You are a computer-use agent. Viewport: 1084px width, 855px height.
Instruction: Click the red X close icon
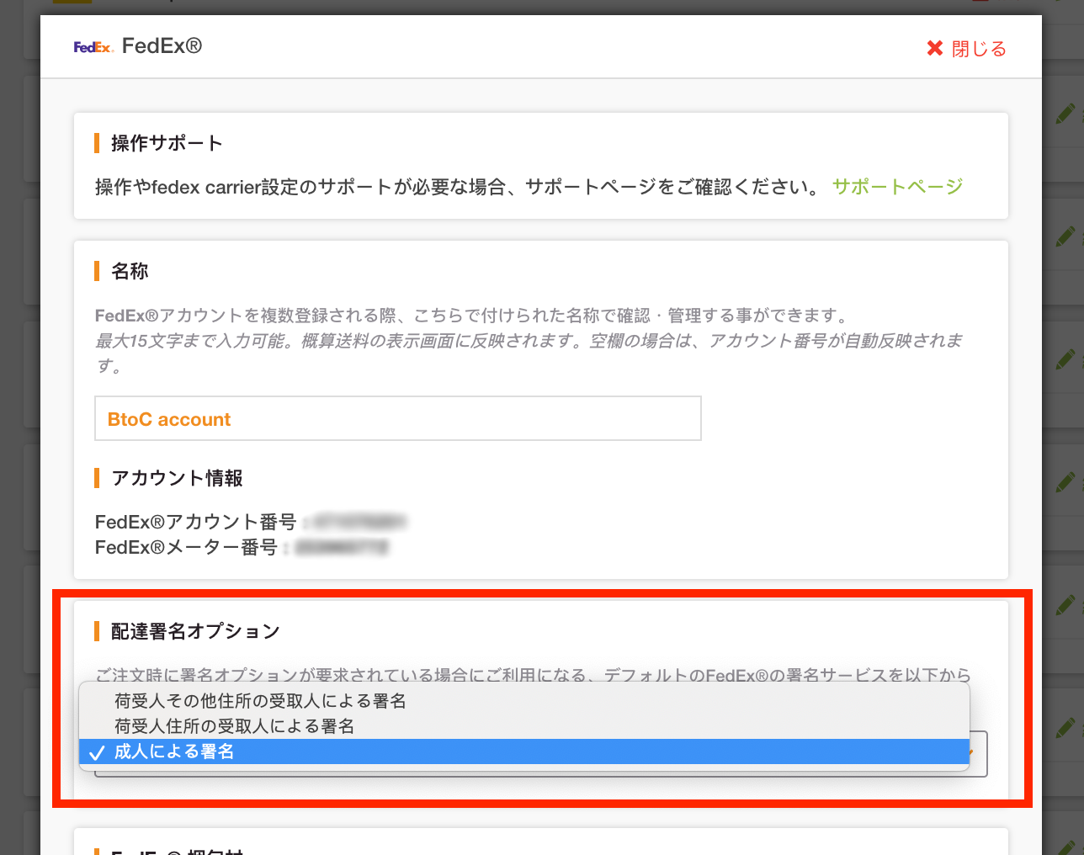point(934,49)
